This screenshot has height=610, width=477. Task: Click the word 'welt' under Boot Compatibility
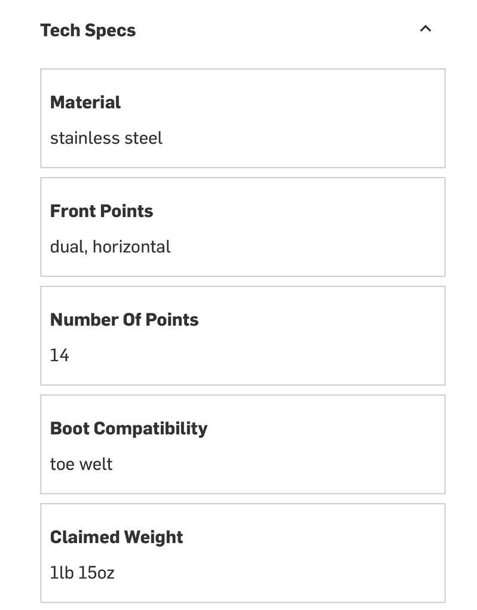point(97,464)
